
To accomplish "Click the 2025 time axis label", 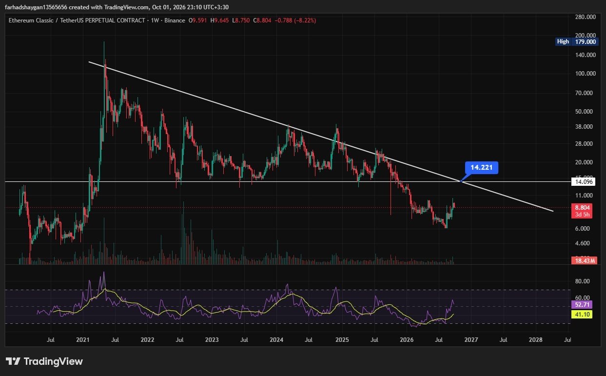I will pyautogui.click(x=342, y=339).
